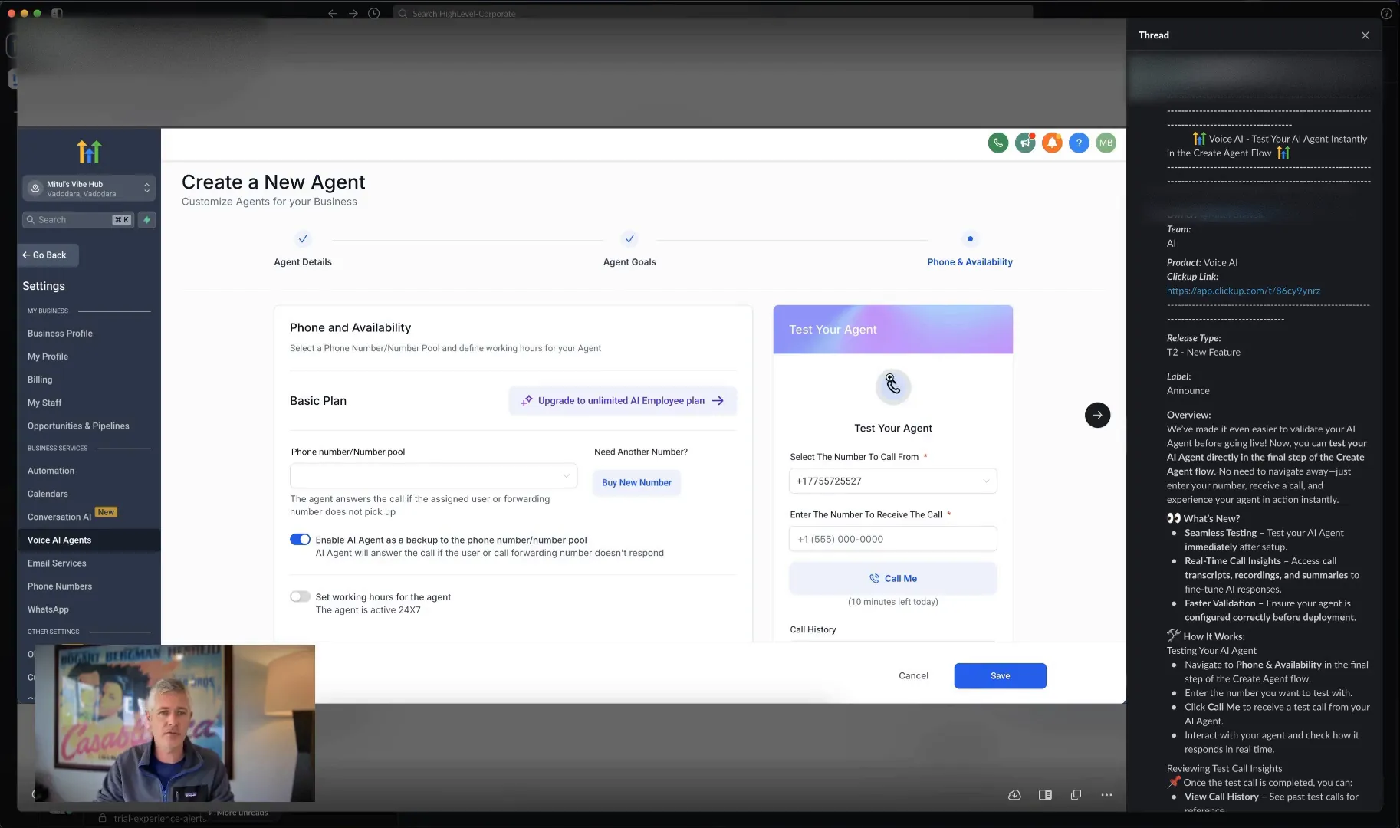Click the split-view icon below the image

coord(1045,795)
